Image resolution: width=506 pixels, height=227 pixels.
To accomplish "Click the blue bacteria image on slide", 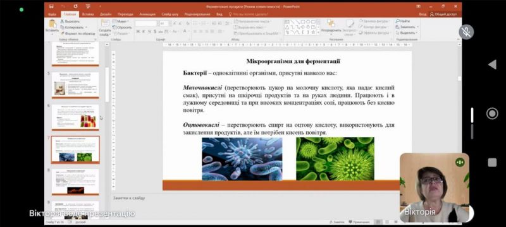I will 242,159.
